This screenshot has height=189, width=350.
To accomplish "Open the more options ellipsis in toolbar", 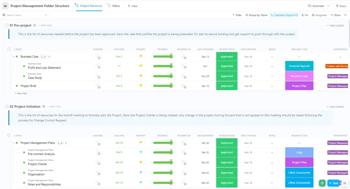I will pos(346,15).
